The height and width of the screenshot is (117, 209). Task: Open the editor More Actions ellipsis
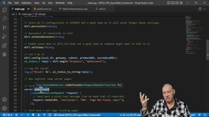[x=205, y=9]
